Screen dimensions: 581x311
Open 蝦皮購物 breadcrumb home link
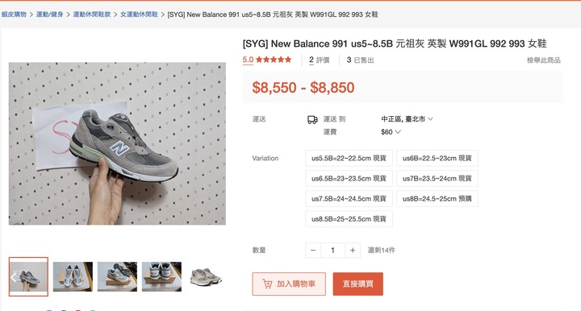pos(14,15)
